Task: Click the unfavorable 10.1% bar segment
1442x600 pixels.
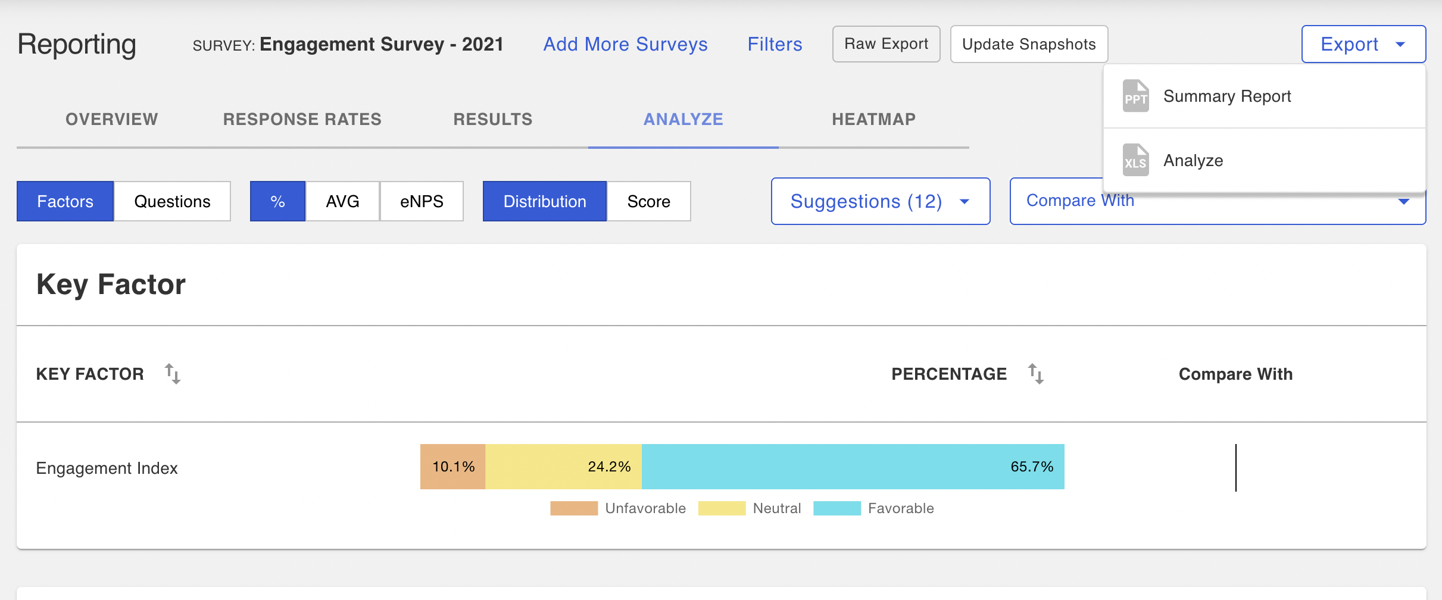Action: 452,467
